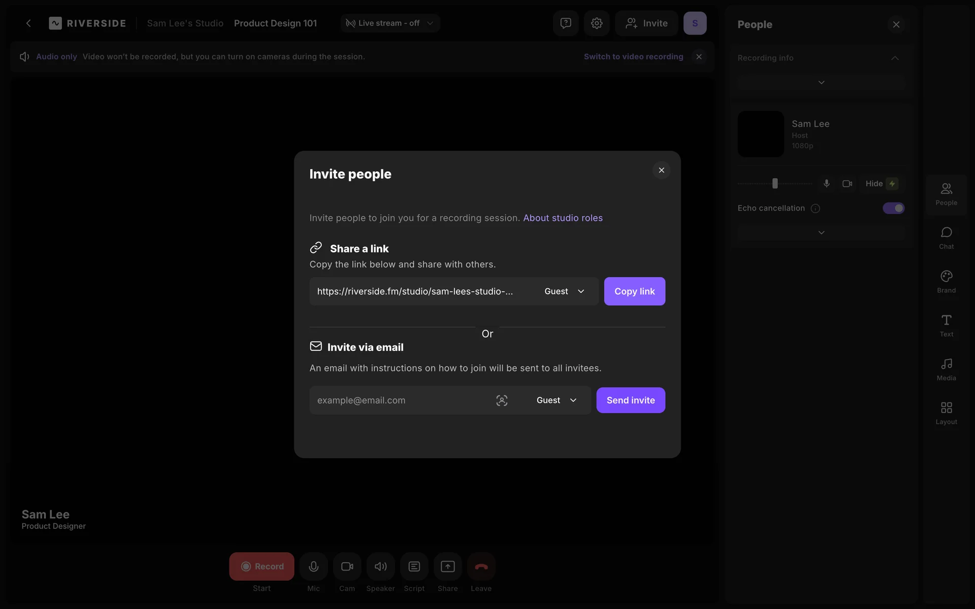Switch to the Chat sidebar tab
975x609 pixels.
click(x=946, y=238)
